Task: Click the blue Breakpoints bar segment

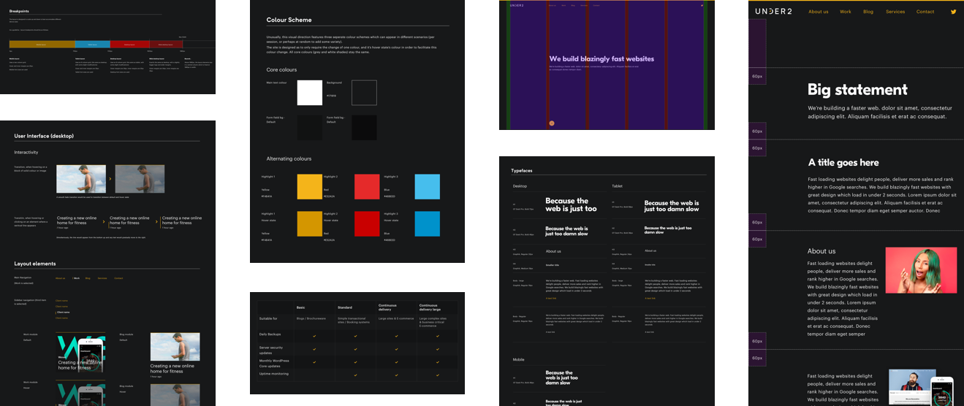Action: 93,45
